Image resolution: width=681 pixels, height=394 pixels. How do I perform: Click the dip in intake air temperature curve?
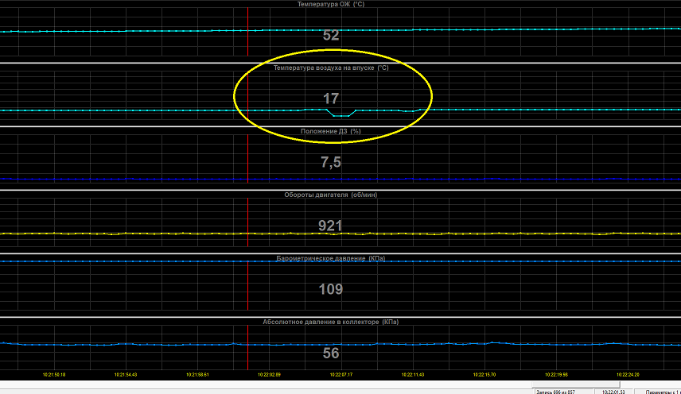[341, 115]
